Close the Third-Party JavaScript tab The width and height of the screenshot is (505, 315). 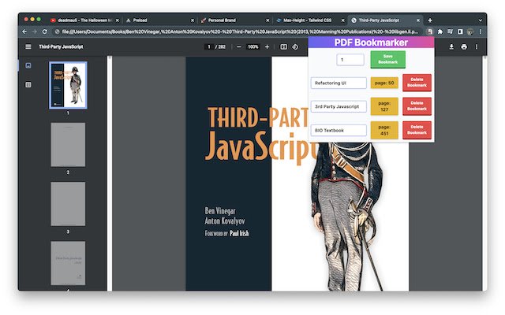coord(418,20)
